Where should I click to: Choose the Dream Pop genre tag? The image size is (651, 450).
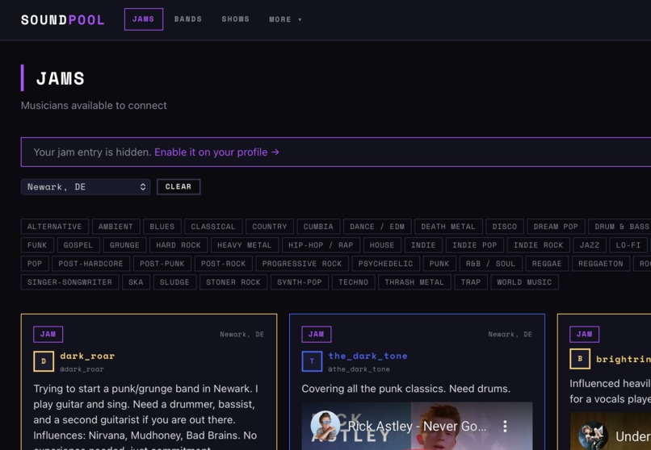pyautogui.click(x=556, y=227)
